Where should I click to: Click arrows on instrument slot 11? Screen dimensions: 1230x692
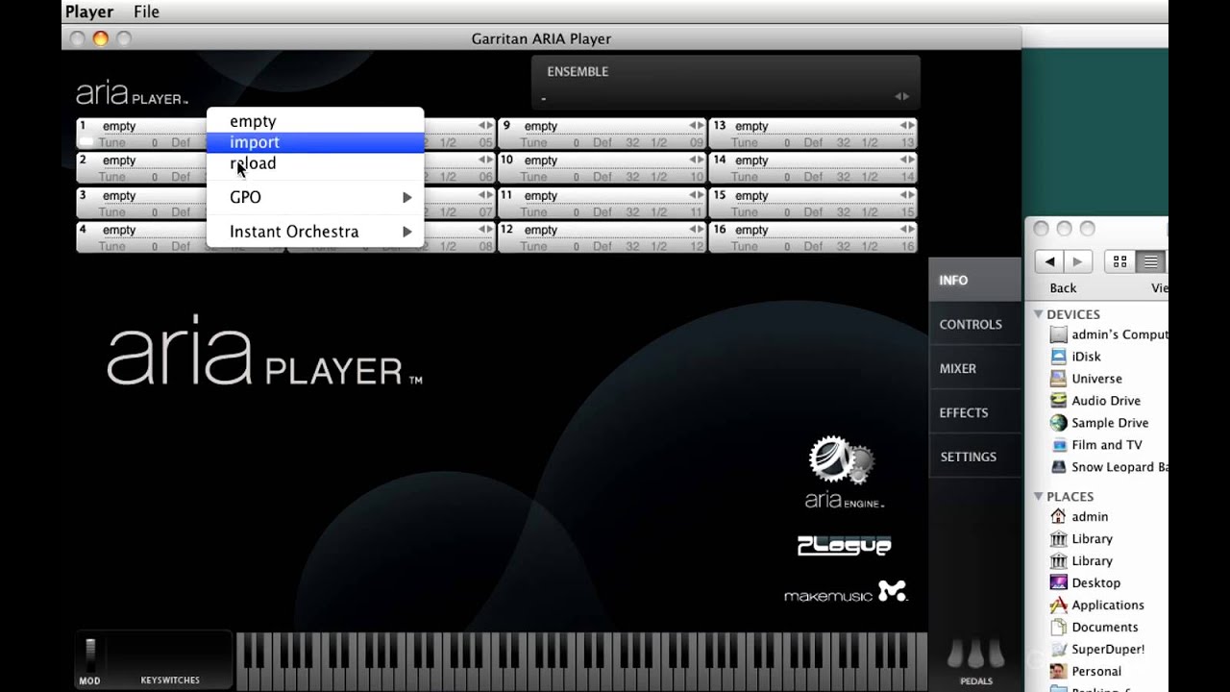(x=696, y=195)
